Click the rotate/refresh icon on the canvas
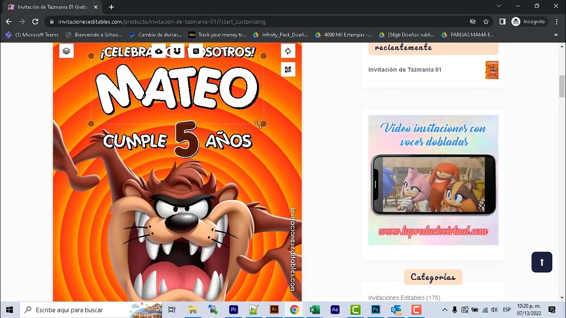 pos(288,50)
